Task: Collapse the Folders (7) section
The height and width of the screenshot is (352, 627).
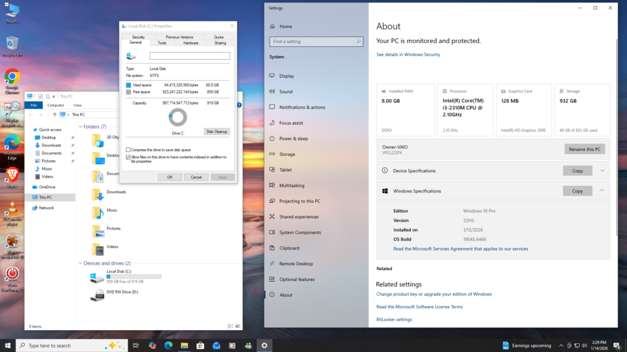Action: (x=80, y=126)
